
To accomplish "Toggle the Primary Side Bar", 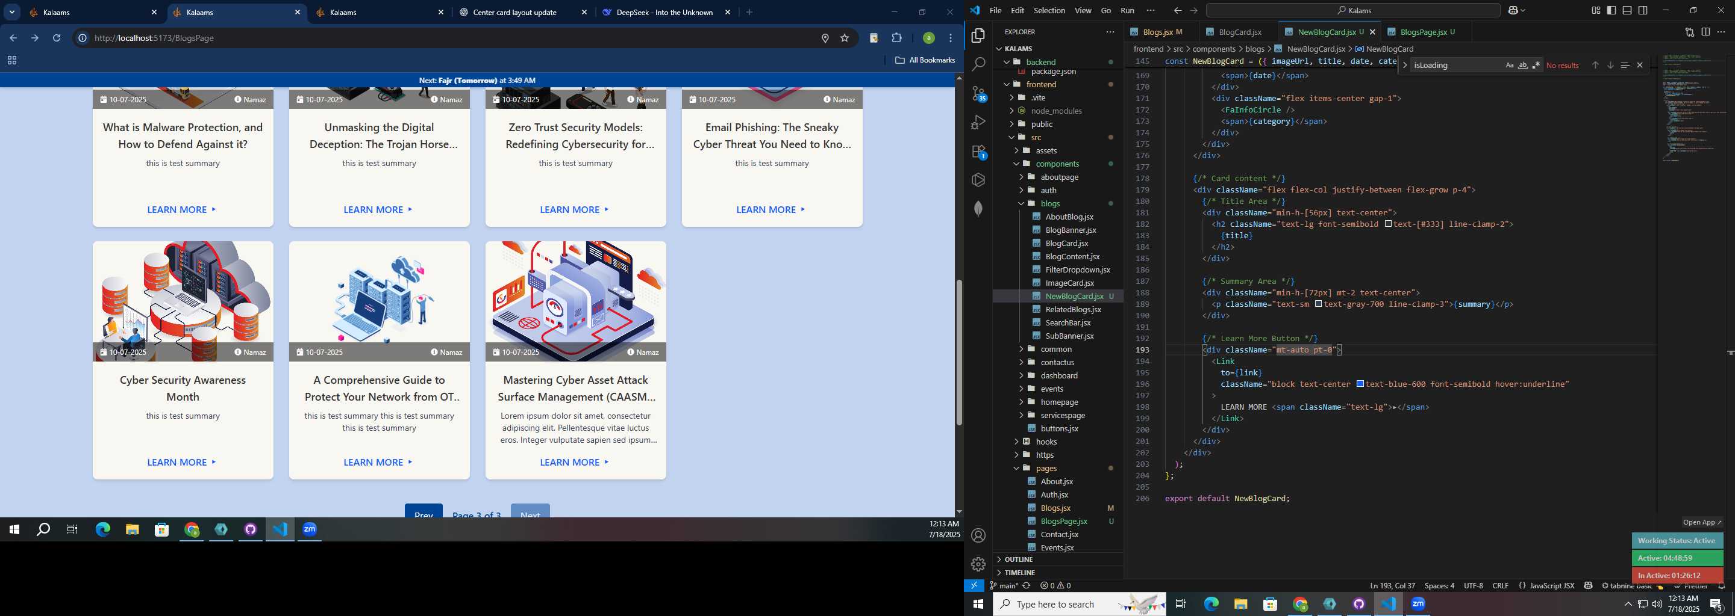I will 1611,10.
